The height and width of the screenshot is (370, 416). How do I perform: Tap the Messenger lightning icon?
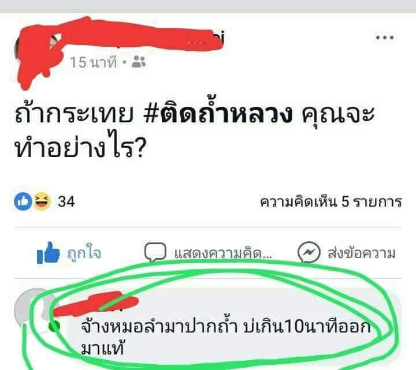click(309, 252)
